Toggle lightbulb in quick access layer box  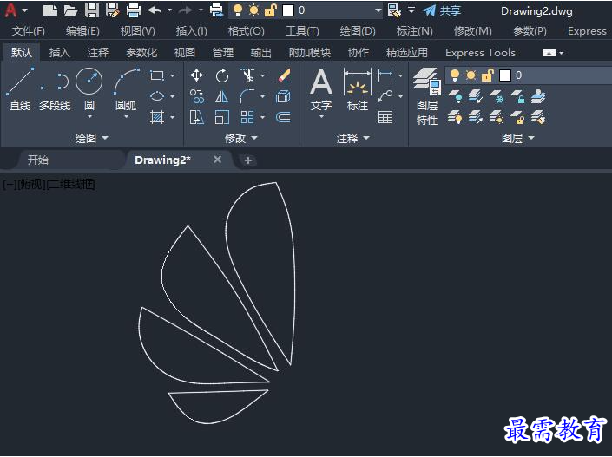tap(237, 10)
